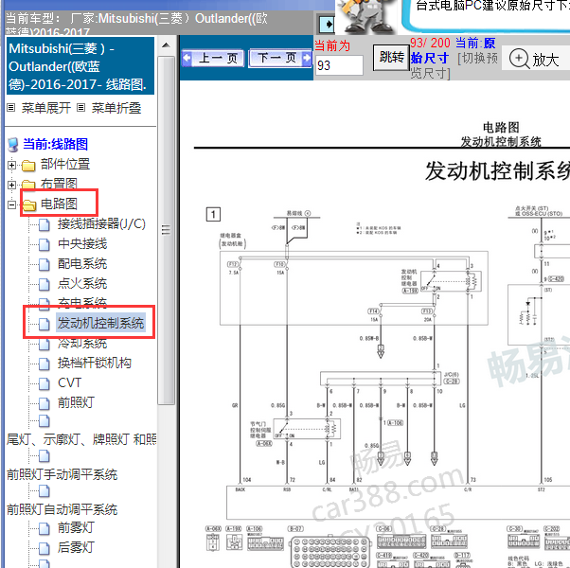Image resolution: width=570 pixels, height=568 pixels.
Task: Click the page icon beside 点火系统
Action: [x=44, y=285]
